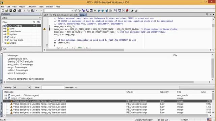This screenshot has height=121, width=216.
Task: Open the Edit menu
Action: coord(8,7)
